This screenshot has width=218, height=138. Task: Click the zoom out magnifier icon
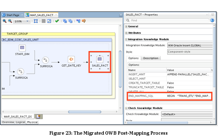point(10,21)
